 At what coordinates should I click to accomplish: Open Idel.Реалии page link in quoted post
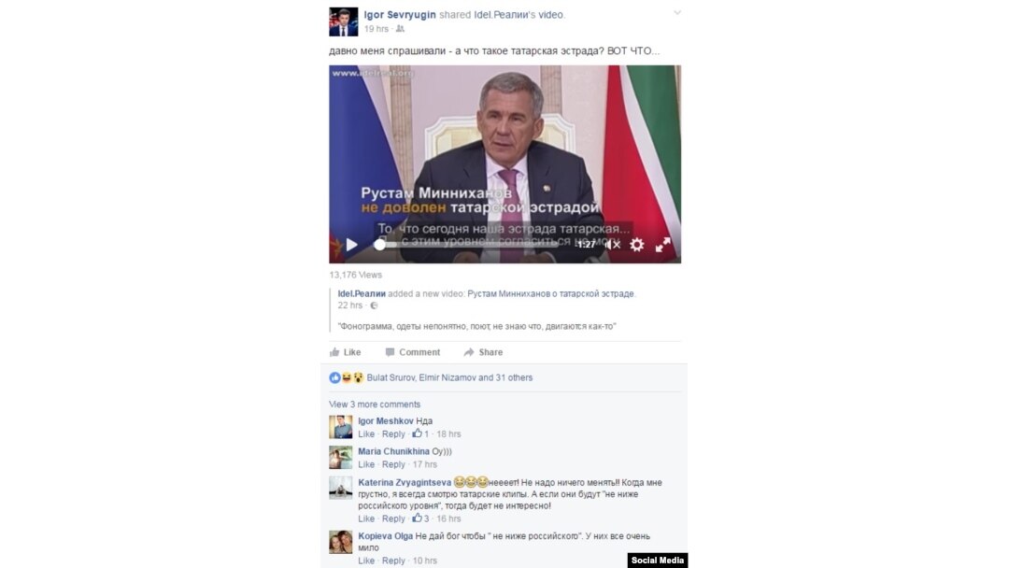coord(362,293)
